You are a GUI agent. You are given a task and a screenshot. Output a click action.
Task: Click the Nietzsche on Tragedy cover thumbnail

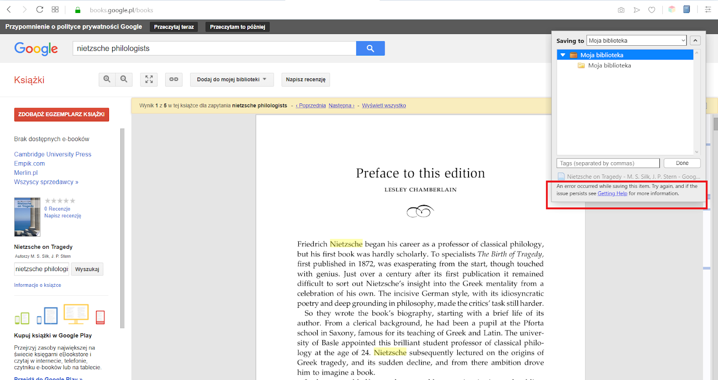tap(27, 217)
